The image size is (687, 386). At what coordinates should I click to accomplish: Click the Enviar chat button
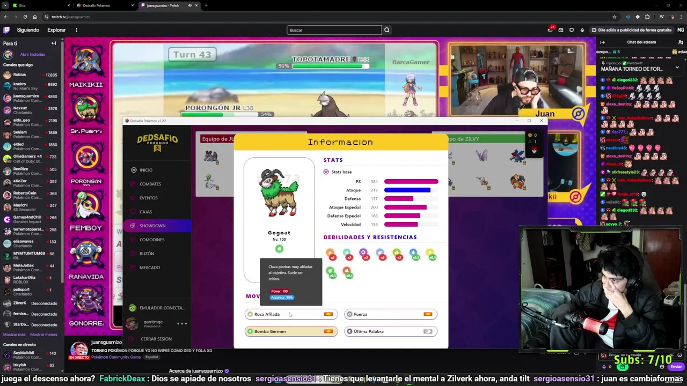pyautogui.click(x=676, y=367)
